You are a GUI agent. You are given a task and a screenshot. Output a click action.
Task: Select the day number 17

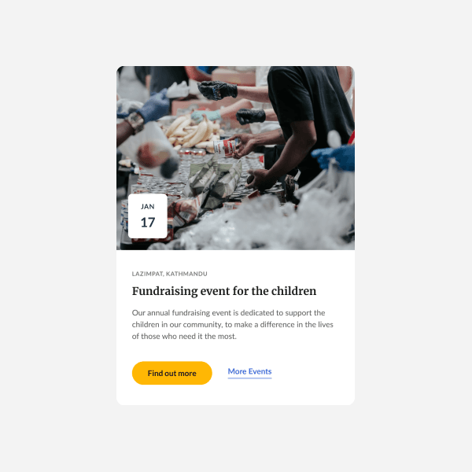click(148, 223)
